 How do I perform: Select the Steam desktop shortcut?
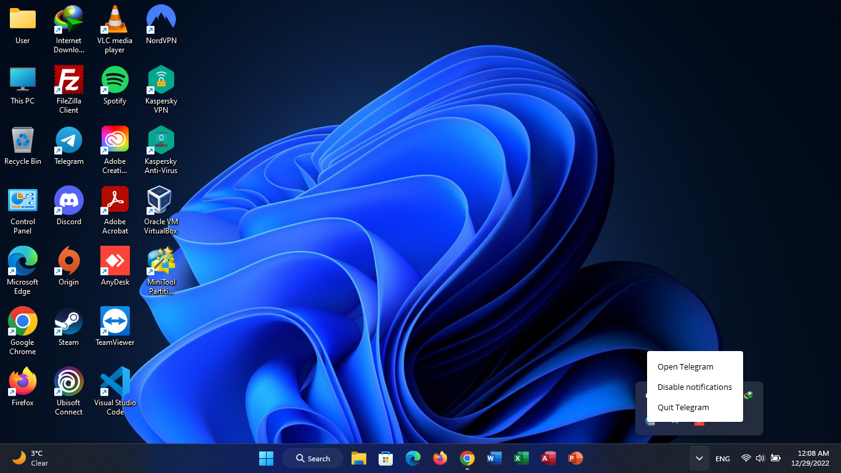[x=69, y=327]
